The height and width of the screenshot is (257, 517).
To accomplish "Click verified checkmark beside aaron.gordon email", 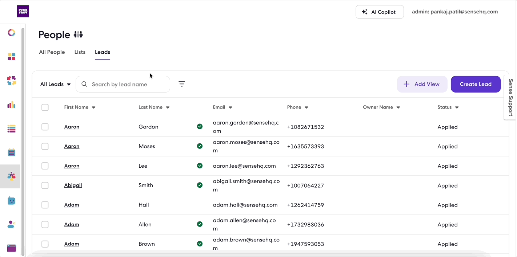I will pos(200,126).
